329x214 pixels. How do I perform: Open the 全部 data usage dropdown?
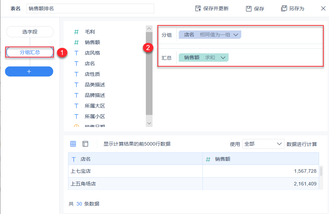click(x=263, y=144)
